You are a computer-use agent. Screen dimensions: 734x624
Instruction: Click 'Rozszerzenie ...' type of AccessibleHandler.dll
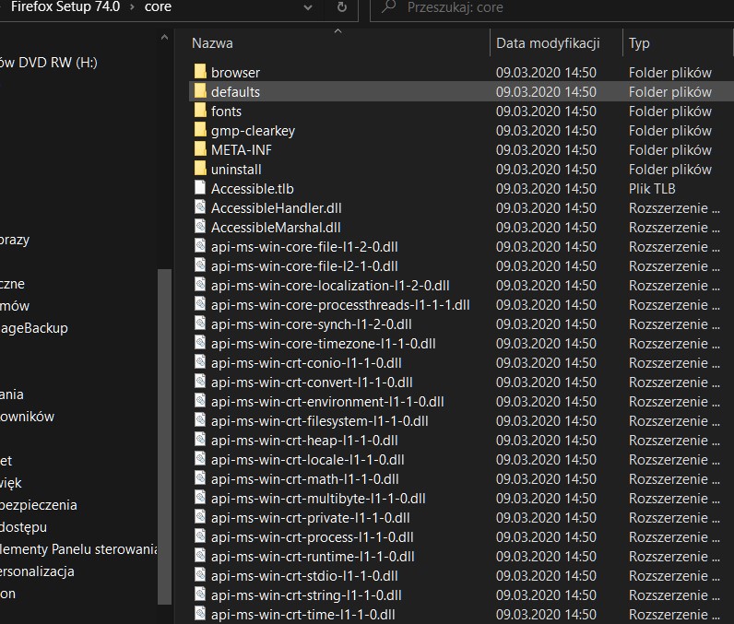[x=674, y=207]
